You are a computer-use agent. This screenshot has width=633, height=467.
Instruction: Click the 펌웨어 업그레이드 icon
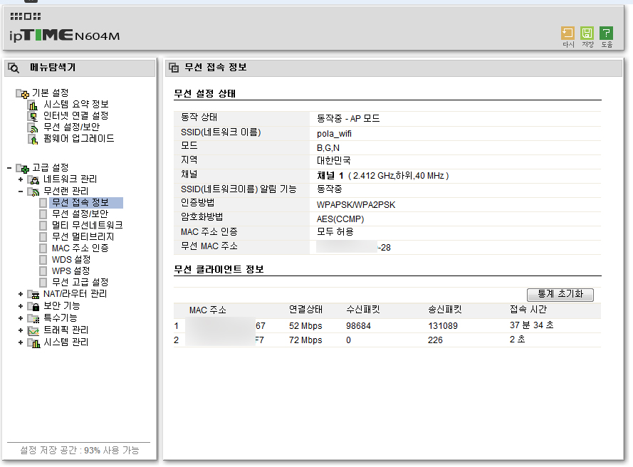pyautogui.click(x=33, y=140)
